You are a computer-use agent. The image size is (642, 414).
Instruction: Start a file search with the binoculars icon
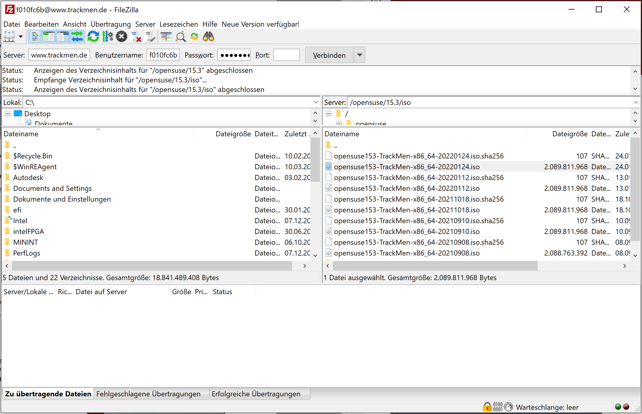208,37
